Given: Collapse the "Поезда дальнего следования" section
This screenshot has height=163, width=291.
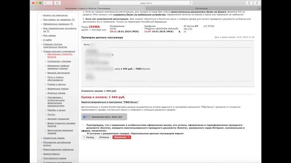Looking at the screenshot, I should [x=59, y=51].
